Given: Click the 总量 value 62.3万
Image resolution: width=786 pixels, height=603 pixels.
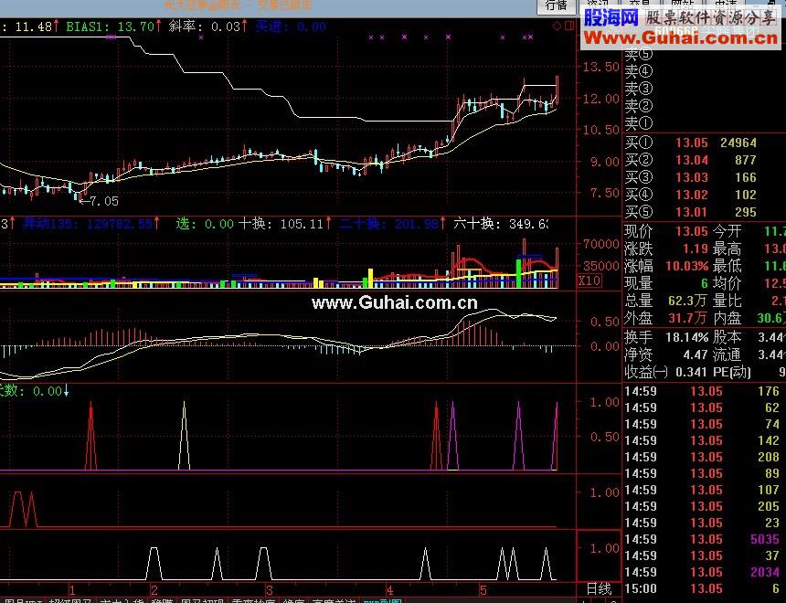Looking at the screenshot, I should (x=687, y=301).
